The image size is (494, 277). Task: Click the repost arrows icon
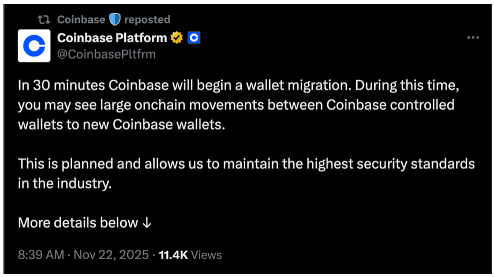43,20
